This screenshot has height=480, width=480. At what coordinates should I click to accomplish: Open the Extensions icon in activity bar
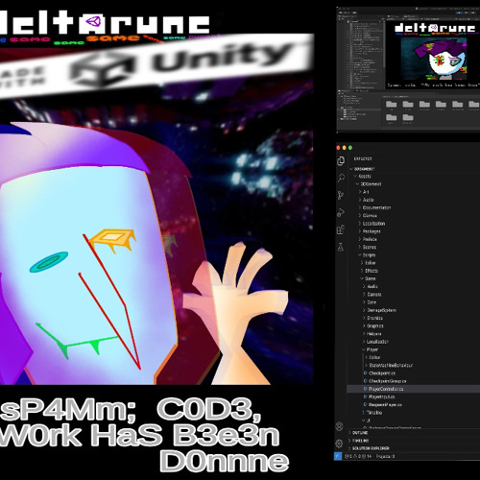(341, 229)
